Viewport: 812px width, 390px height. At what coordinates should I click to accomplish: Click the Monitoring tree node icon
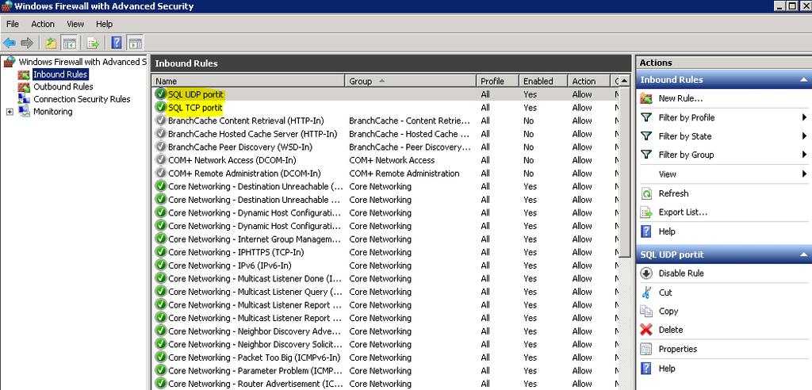[25, 111]
